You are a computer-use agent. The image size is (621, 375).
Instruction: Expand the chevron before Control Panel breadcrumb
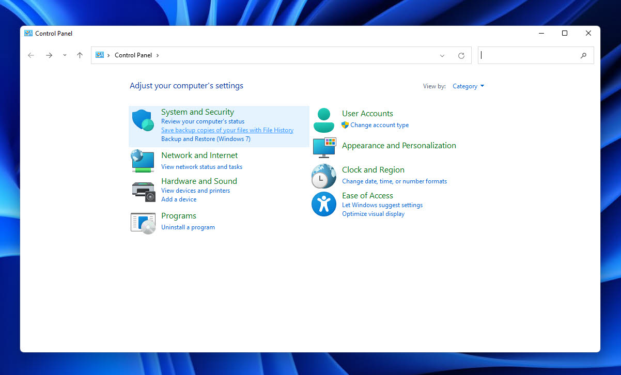coord(108,55)
